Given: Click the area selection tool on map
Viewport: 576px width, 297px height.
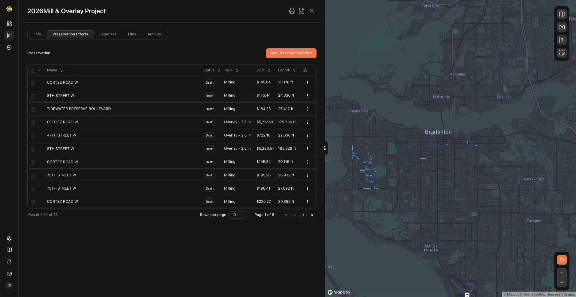Looking at the screenshot, I should pos(562,53).
